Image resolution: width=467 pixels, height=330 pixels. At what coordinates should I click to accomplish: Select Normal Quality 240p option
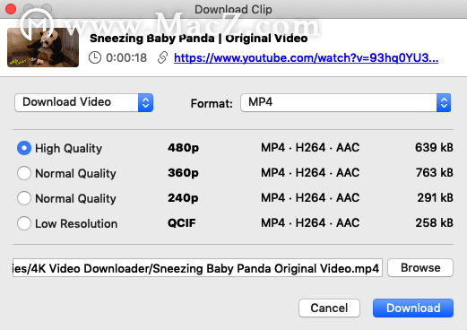[x=24, y=198]
